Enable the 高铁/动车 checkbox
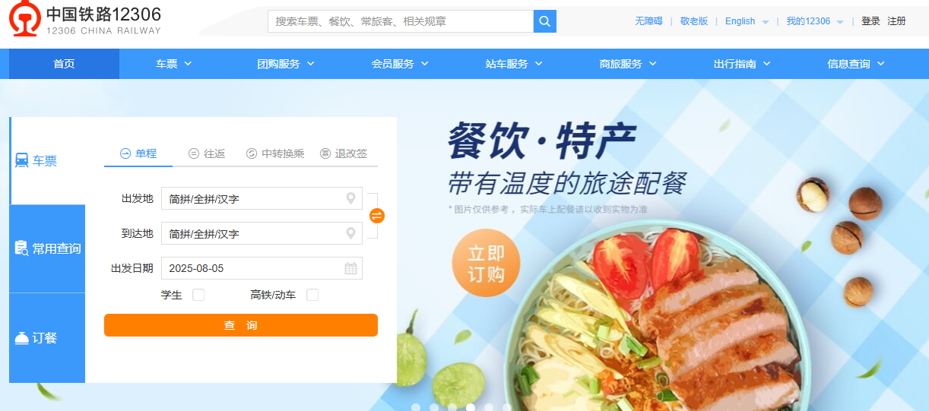This screenshot has height=411, width=929. (312, 295)
